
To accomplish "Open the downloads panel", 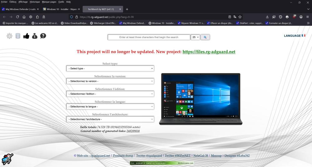I will coord(267,17).
